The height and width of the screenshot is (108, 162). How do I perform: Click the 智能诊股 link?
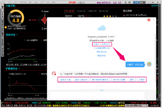pos(102,56)
